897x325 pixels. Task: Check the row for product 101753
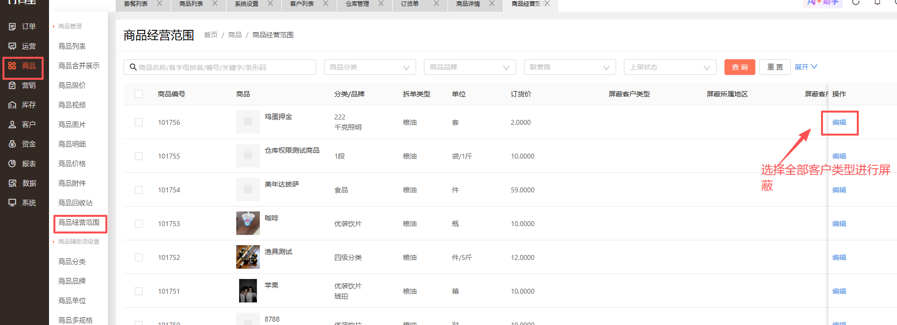point(139,224)
